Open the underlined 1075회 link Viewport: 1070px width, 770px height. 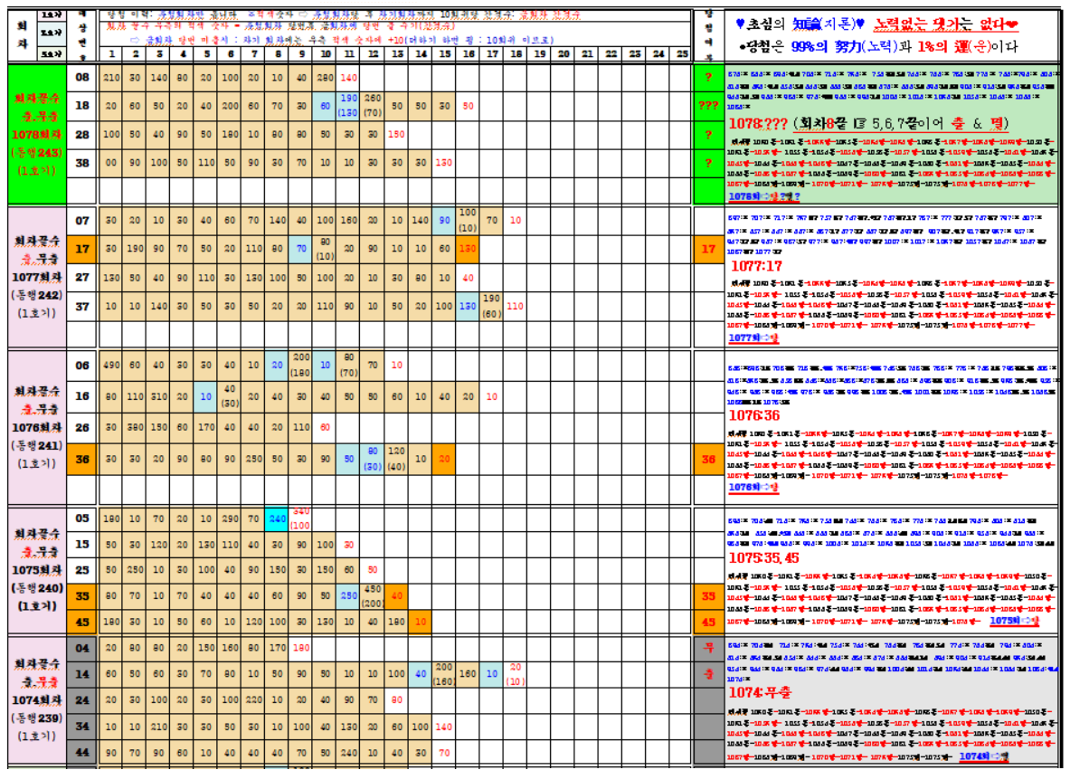(x=1014, y=621)
